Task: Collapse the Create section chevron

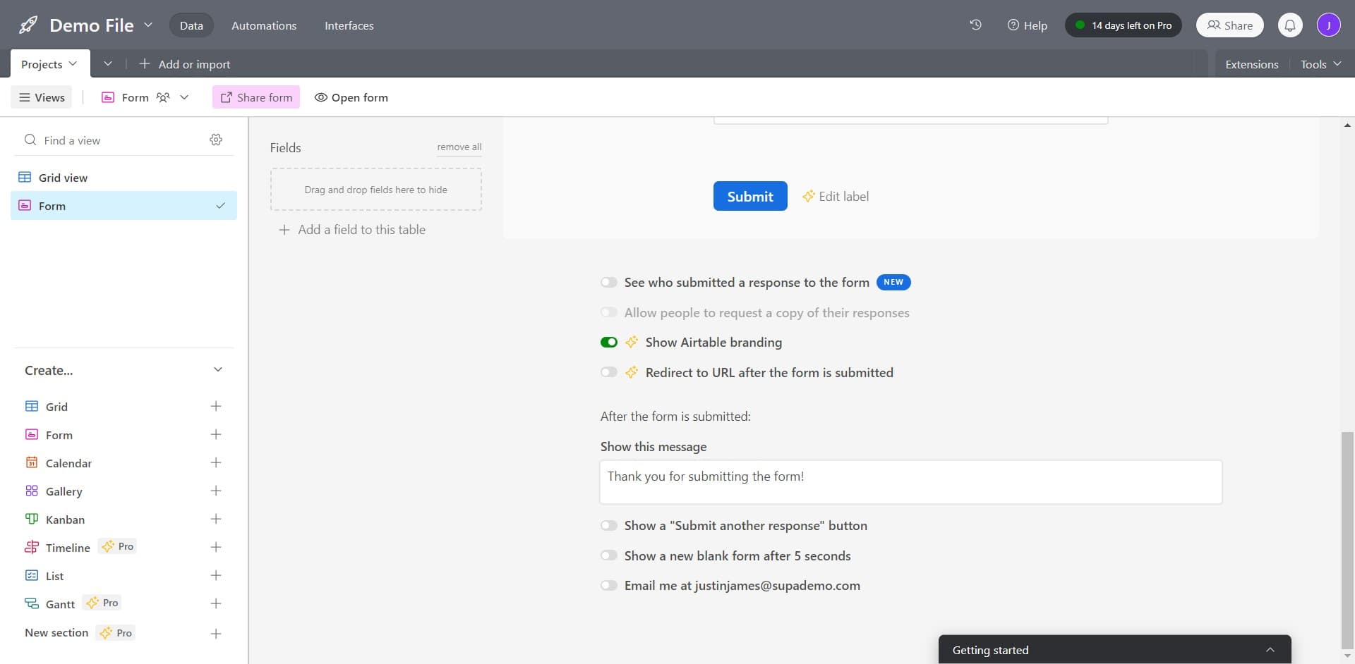Action: 218,369
